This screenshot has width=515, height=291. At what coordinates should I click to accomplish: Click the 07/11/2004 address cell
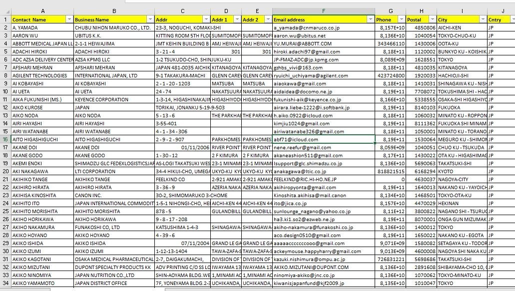pyautogui.click(x=182, y=243)
